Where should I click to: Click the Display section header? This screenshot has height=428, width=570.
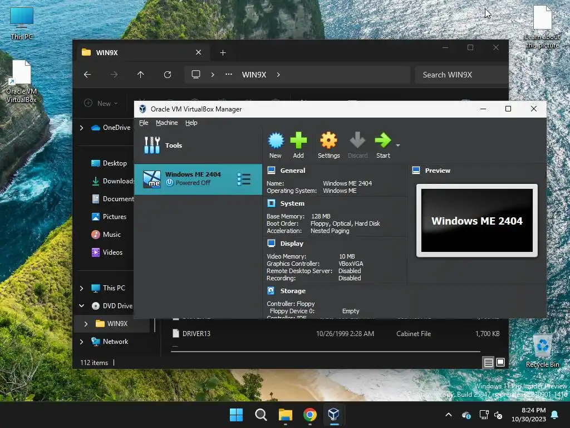tap(292, 244)
